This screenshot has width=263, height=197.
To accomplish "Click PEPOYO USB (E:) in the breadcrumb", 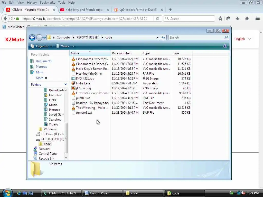I will pos(88,37).
